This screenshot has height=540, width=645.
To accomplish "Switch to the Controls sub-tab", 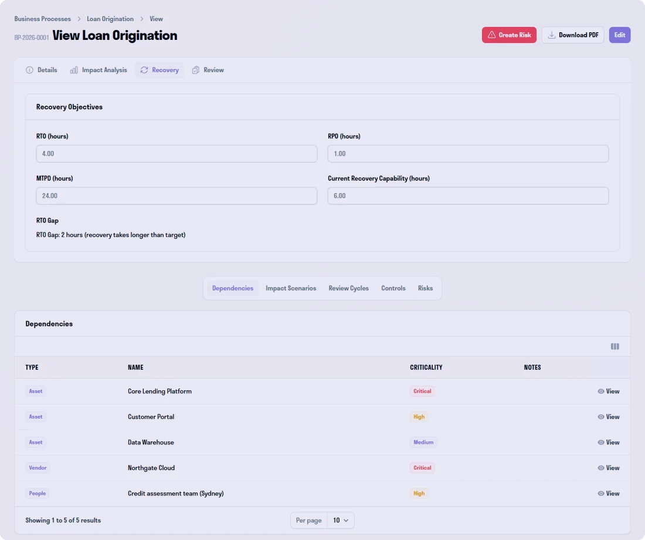I will click(393, 288).
